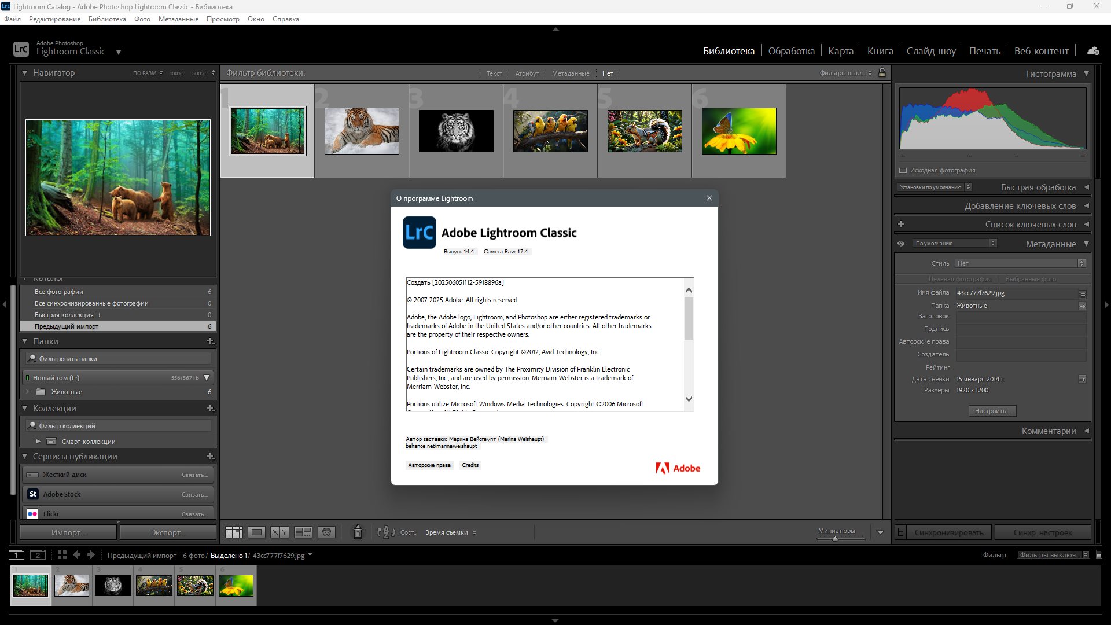Screen dimensions: 1111x625
Task: Click the Flickr service icon
Action: 33,514
